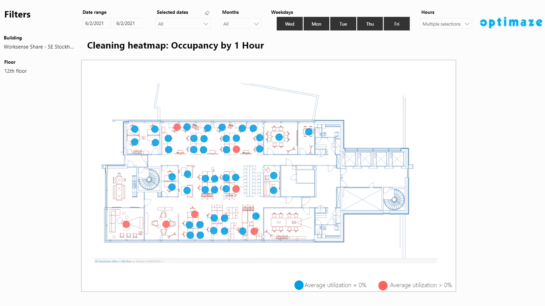
Task: Select the red dot among the lounge armchairs
Action: 166,224
